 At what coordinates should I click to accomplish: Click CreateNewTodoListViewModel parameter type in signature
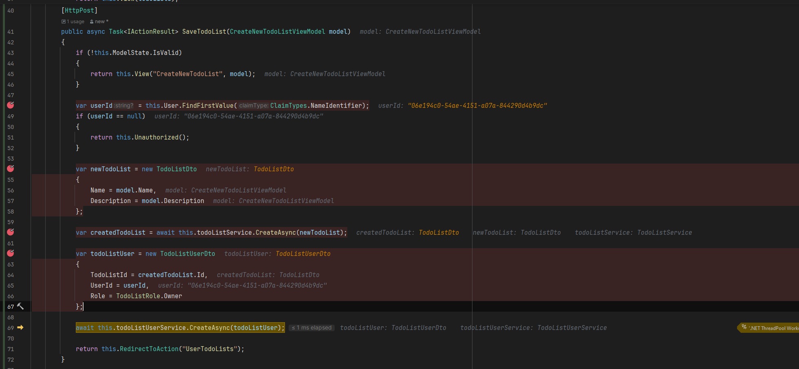pos(278,32)
